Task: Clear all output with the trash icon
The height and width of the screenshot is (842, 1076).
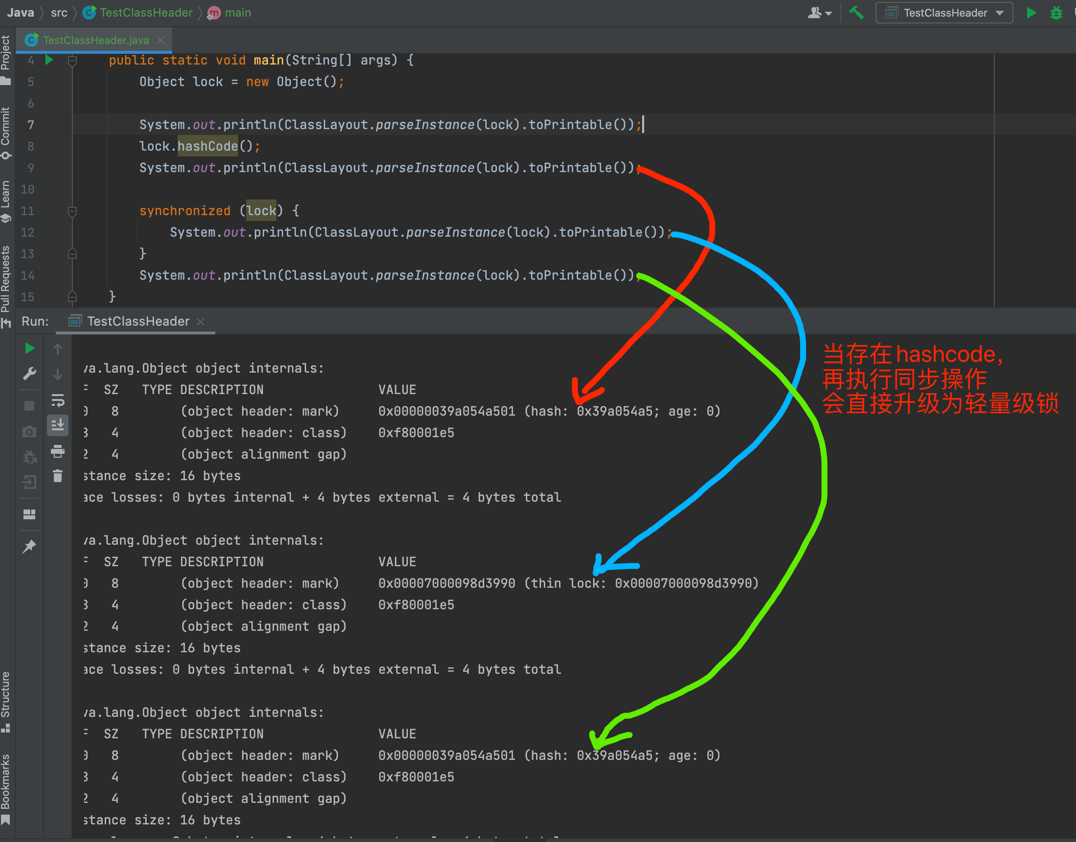Action: (x=58, y=476)
